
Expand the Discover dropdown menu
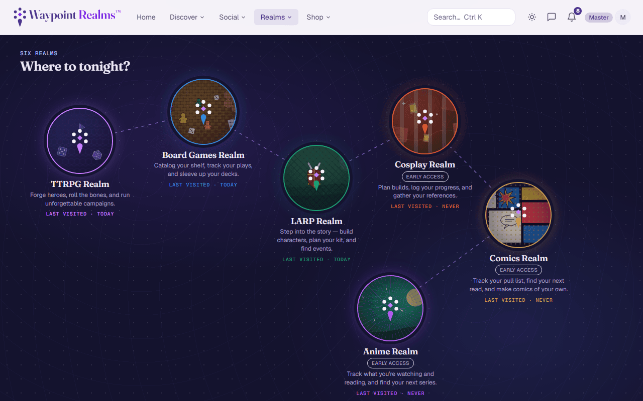click(x=187, y=17)
